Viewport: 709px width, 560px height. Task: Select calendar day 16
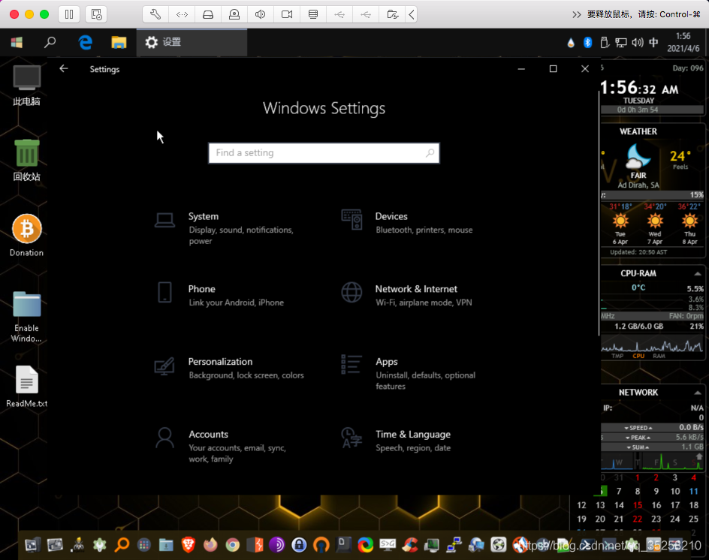(656, 505)
